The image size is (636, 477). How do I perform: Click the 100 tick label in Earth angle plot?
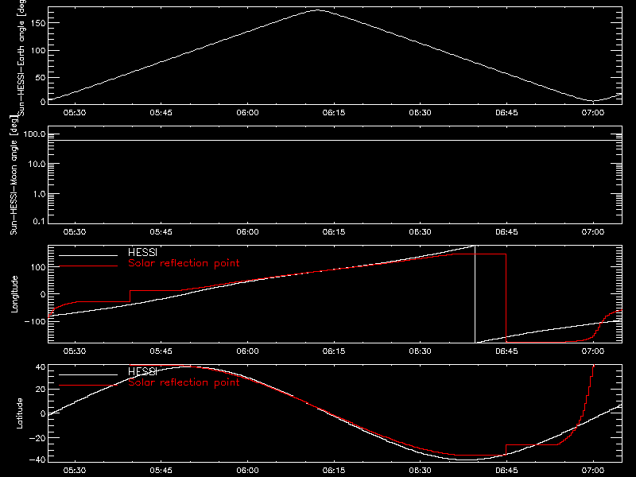click(x=37, y=51)
